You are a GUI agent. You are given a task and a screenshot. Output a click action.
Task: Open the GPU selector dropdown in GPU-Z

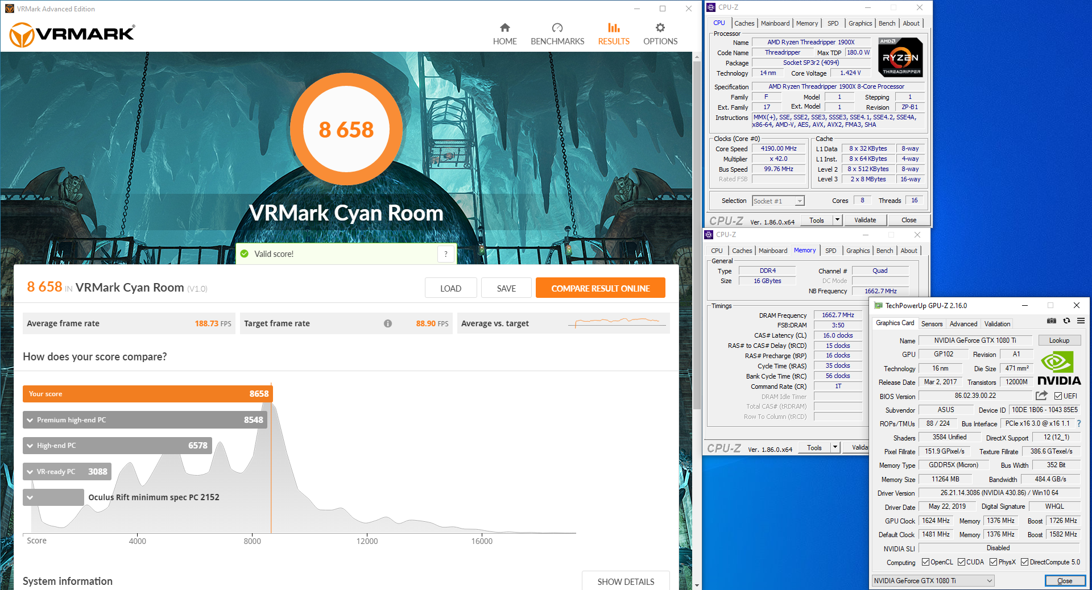tap(933, 580)
